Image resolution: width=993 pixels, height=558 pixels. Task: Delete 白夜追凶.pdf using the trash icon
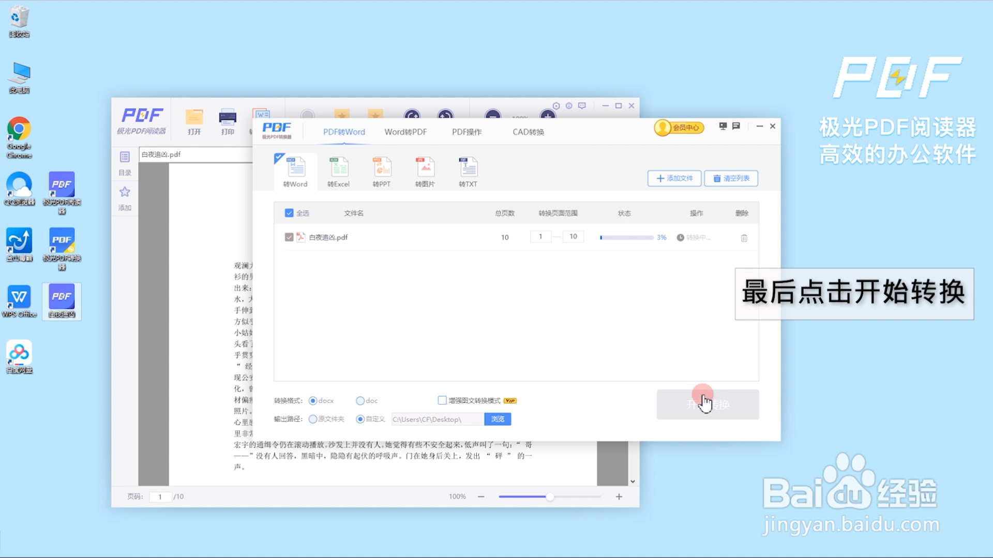(x=744, y=238)
